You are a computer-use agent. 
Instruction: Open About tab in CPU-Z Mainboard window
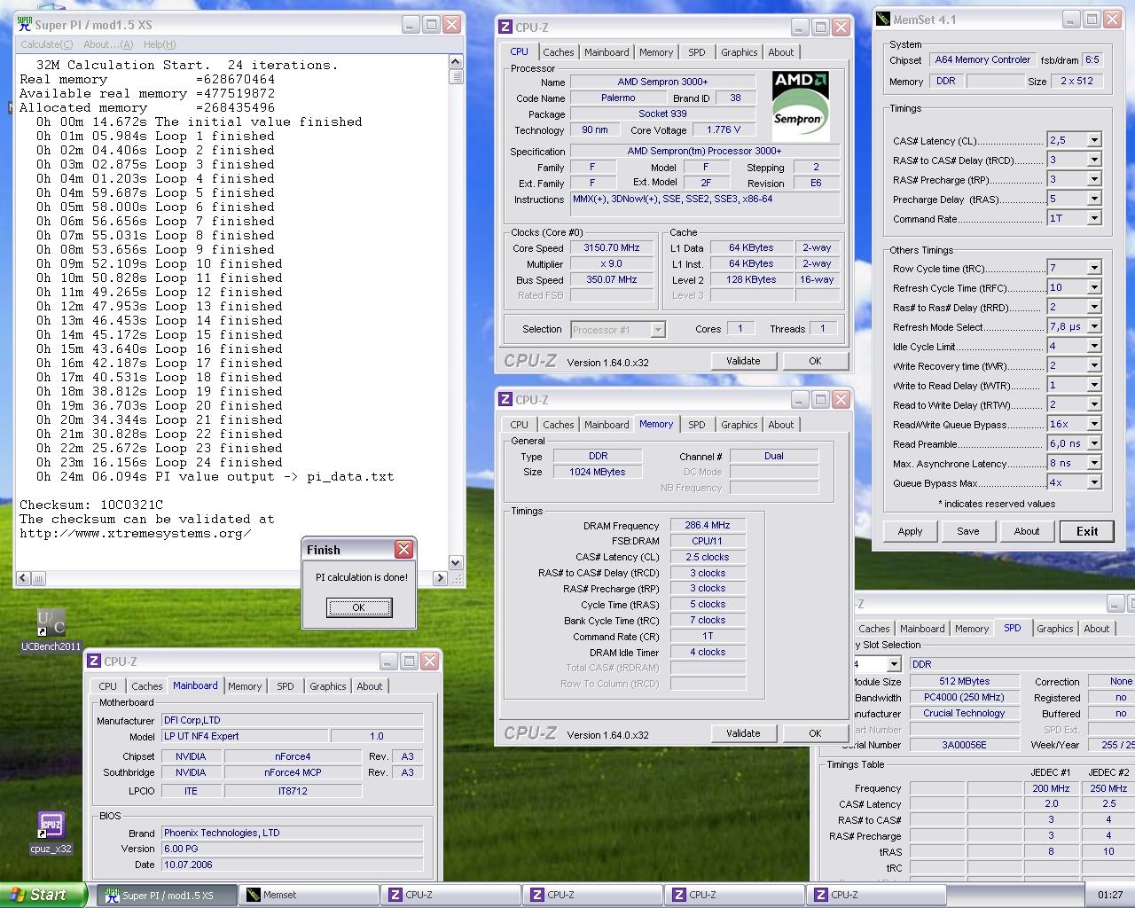pyautogui.click(x=369, y=686)
